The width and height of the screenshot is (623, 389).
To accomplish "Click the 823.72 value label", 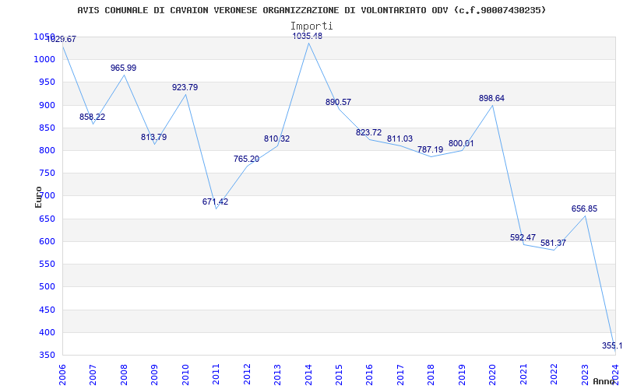I will [368, 132].
